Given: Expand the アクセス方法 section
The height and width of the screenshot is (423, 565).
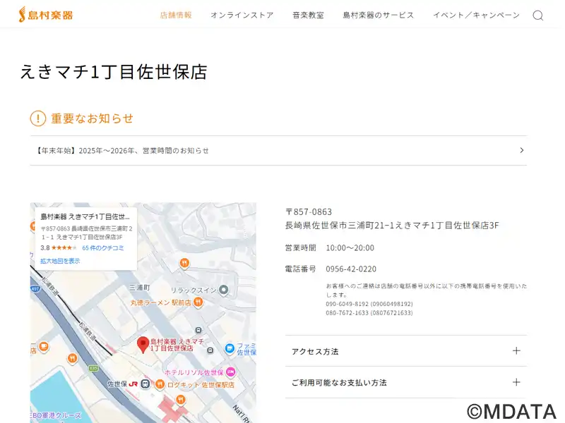Looking at the screenshot, I should (516, 351).
